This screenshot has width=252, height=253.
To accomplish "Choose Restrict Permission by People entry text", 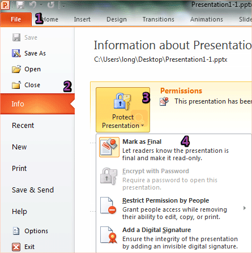I will pyautogui.click(x=166, y=200).
